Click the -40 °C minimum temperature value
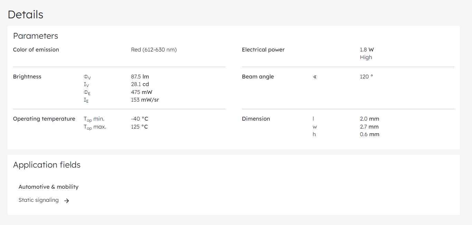The image size is (472, 225). (139, 119)
